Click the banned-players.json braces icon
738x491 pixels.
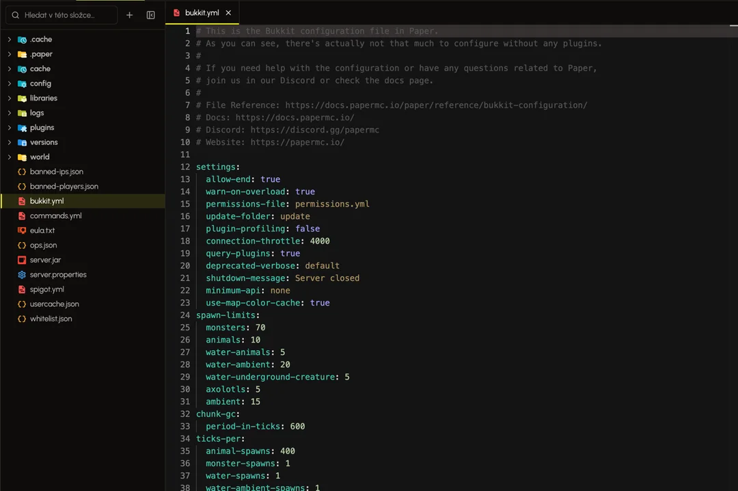pos(22,187)
